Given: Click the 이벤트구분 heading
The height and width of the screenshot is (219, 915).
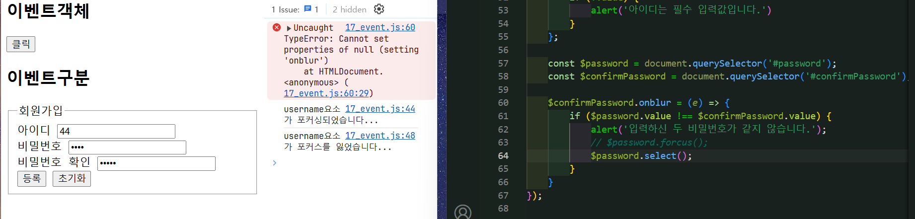Looking at the screenshot, I should click(48, 77).
